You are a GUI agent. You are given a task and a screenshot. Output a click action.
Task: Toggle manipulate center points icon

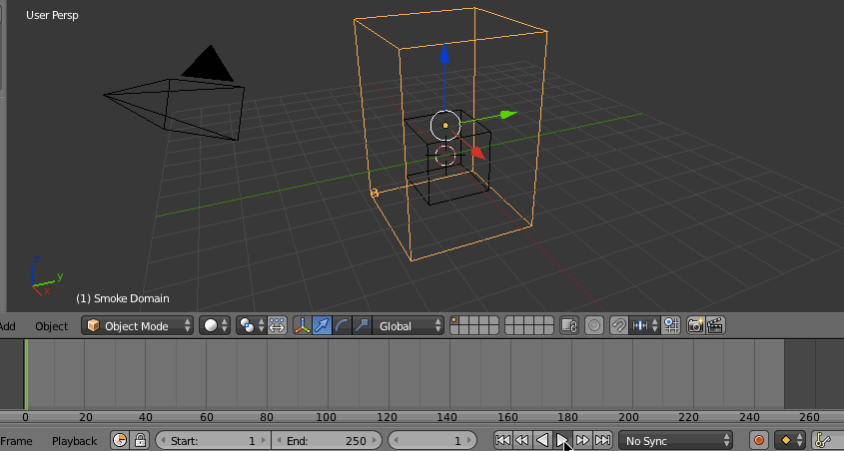click(x=277, y=325)
